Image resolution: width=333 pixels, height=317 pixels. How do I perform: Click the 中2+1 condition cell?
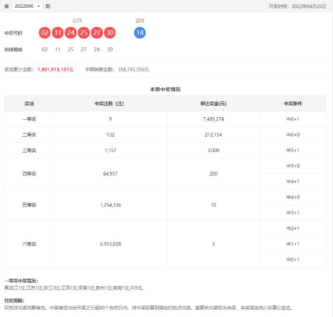(x=293, y=228)
